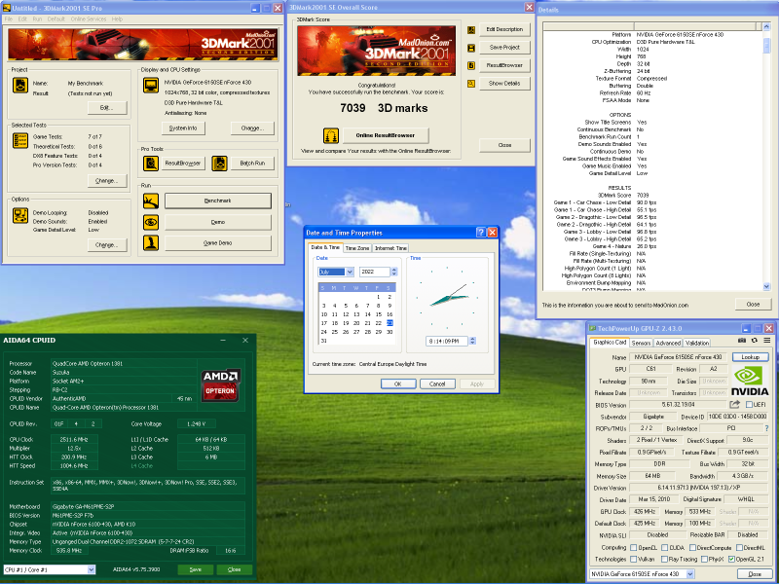Screen dimensions: 779x584
Task: Click Cancel in Date and Time Properties
Action: [x=437, y=383]
